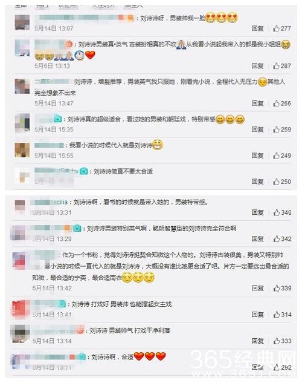This screenshot has width=302, height=383.
Task: Reply to the 13:07 comment
Action: click(x=258, y=28)
